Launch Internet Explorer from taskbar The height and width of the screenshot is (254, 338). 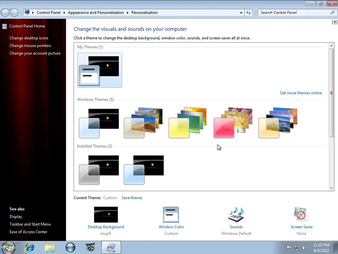tap(29, 247)
